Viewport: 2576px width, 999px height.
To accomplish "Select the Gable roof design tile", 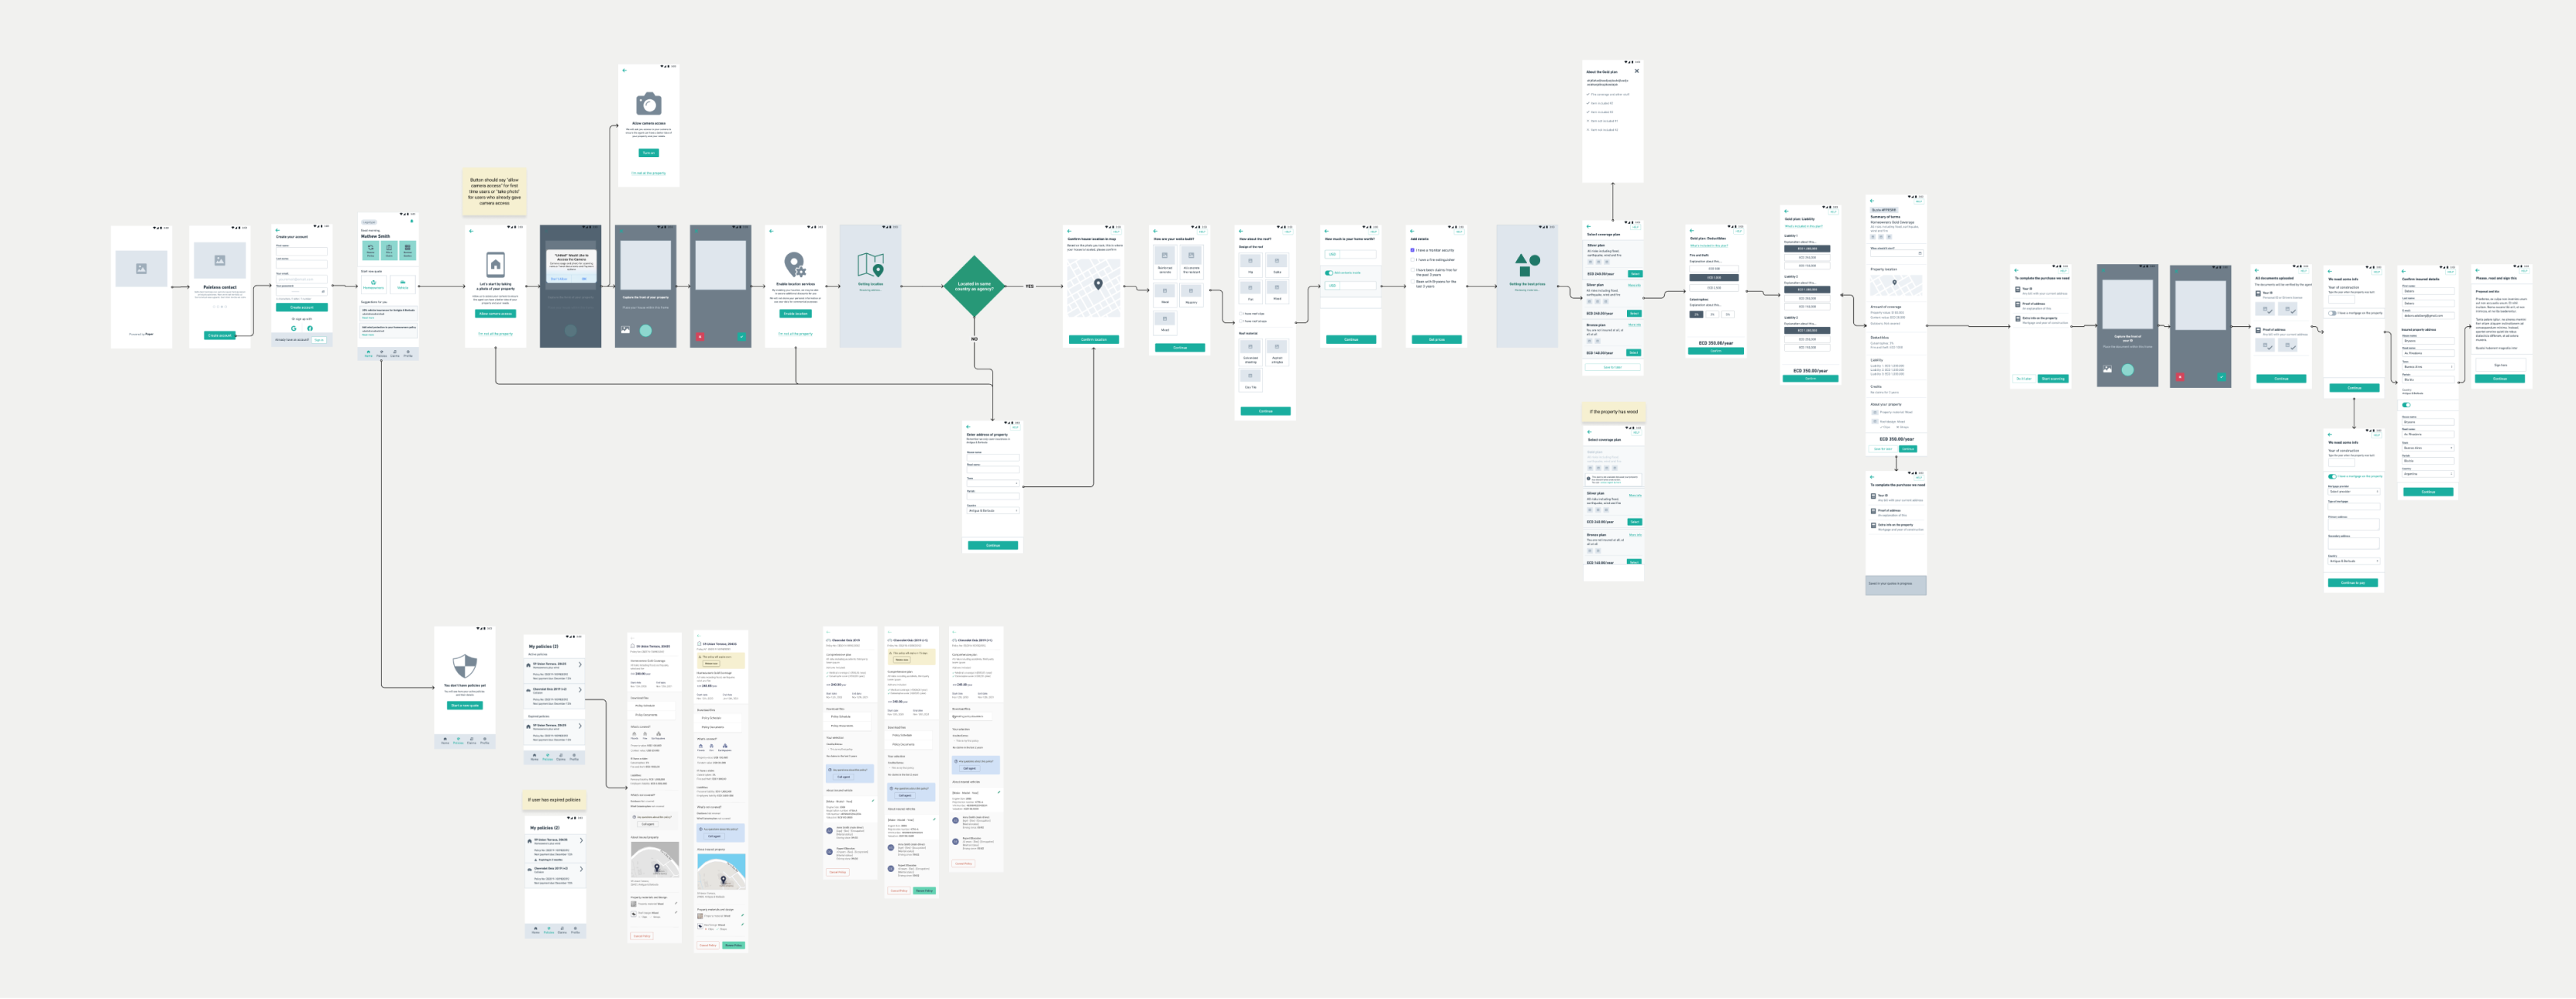I will (x=1277, y=265).
